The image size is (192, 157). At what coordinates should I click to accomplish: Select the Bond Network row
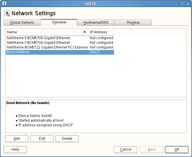[x=60, y=52]
